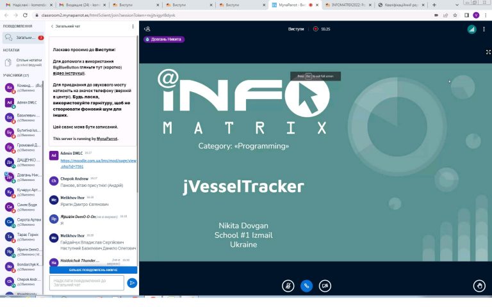Select Admin DMLC in participants list
Screen dimensions: 492x307
(27, 102)
